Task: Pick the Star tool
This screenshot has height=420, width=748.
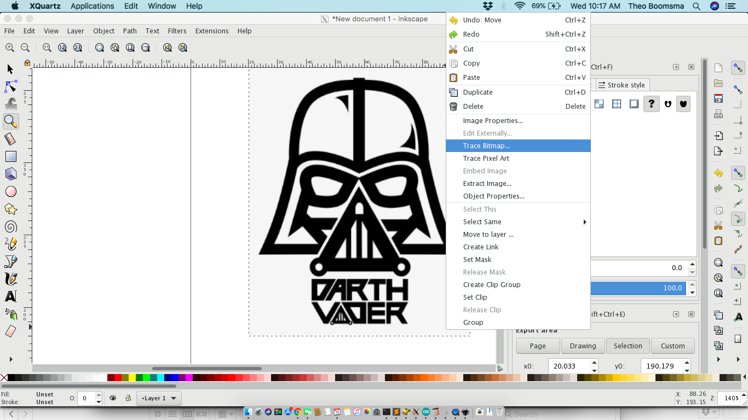Action: pyautogui.click(x=10, y=209)
